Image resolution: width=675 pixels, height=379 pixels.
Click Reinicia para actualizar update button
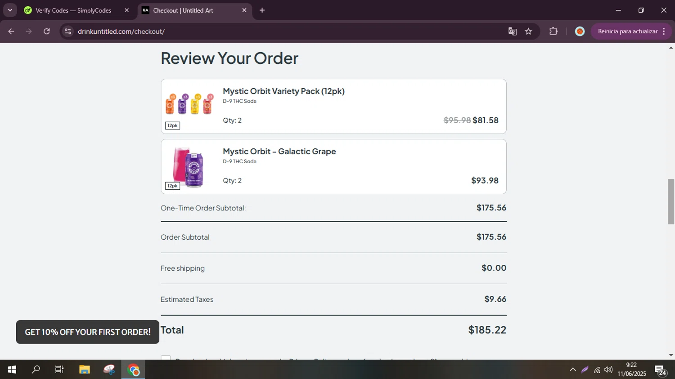(627, 31)
